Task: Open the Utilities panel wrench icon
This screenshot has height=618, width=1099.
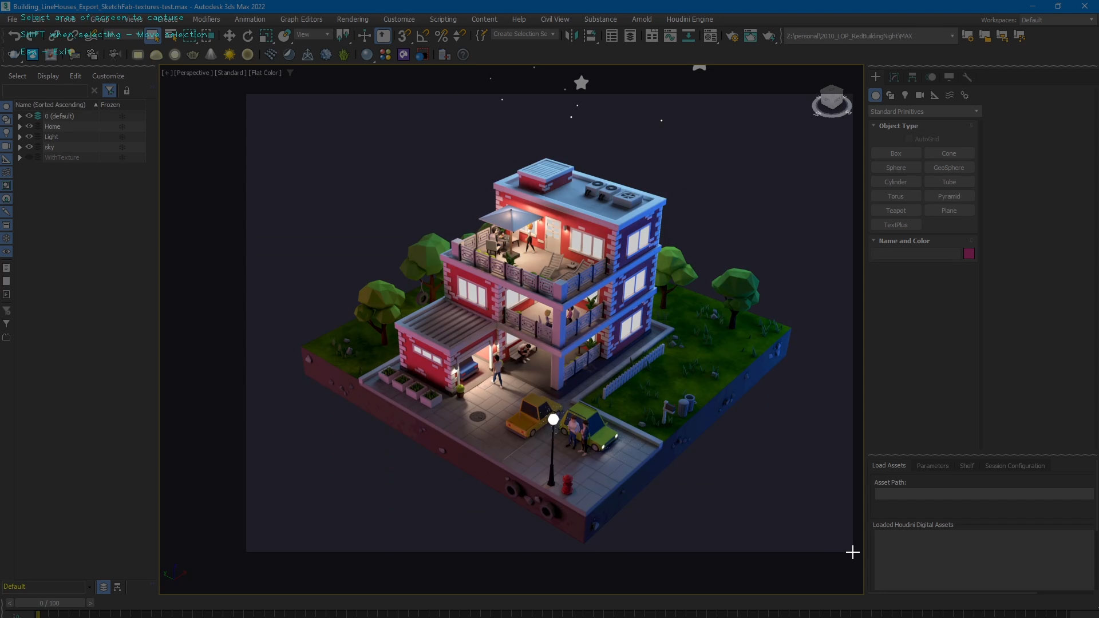Action: (967, 77)
